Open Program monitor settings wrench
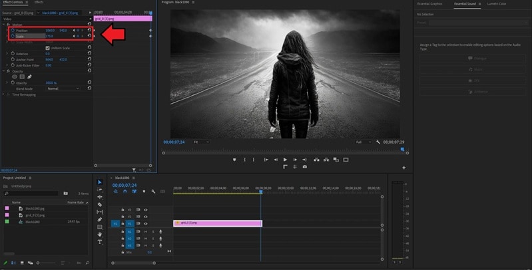 pyautogui.click(x=378, y=142)
